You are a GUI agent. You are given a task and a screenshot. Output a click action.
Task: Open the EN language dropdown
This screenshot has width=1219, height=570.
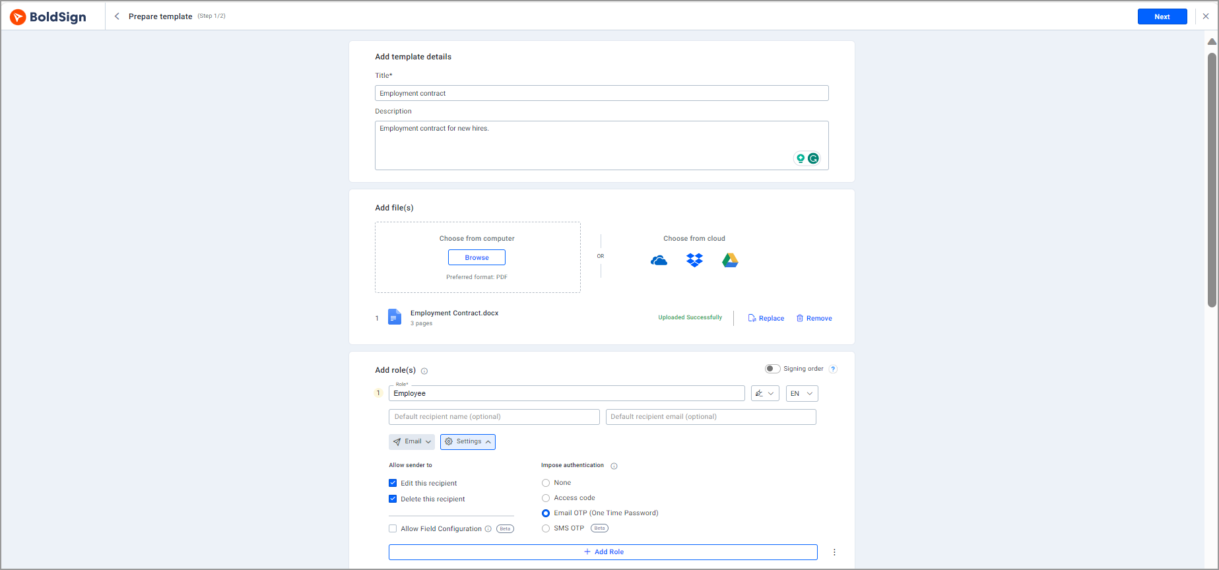802,393
